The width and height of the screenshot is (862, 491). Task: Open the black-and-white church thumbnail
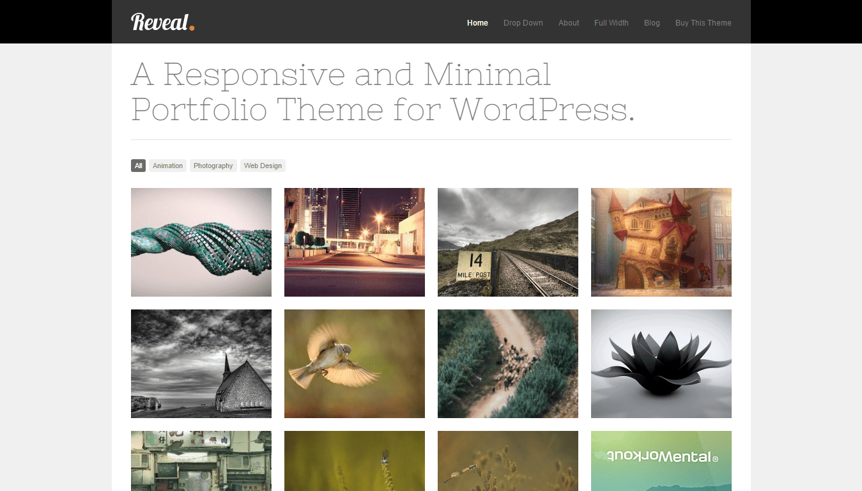201,364
